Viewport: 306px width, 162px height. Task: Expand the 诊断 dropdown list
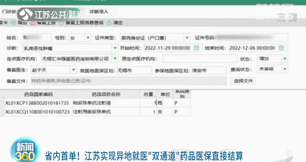tap(115, 48)
